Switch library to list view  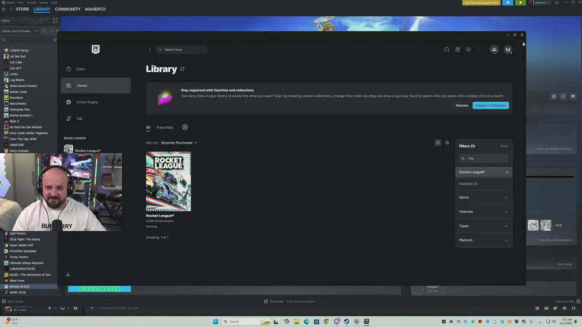(447, 143)
